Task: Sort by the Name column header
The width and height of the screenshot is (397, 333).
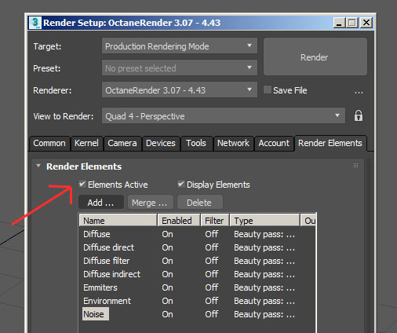Action: pos(118,221)
